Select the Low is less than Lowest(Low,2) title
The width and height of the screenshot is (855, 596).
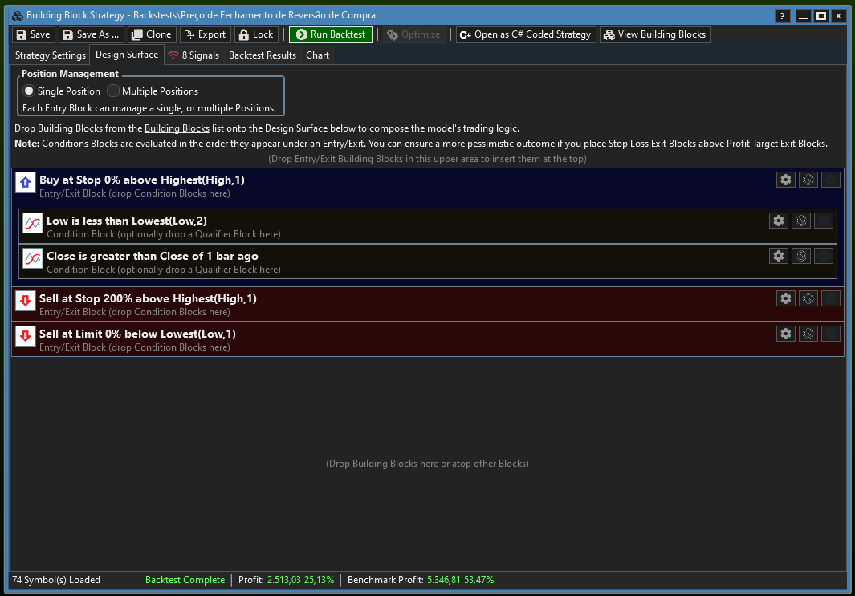(127, 221)
